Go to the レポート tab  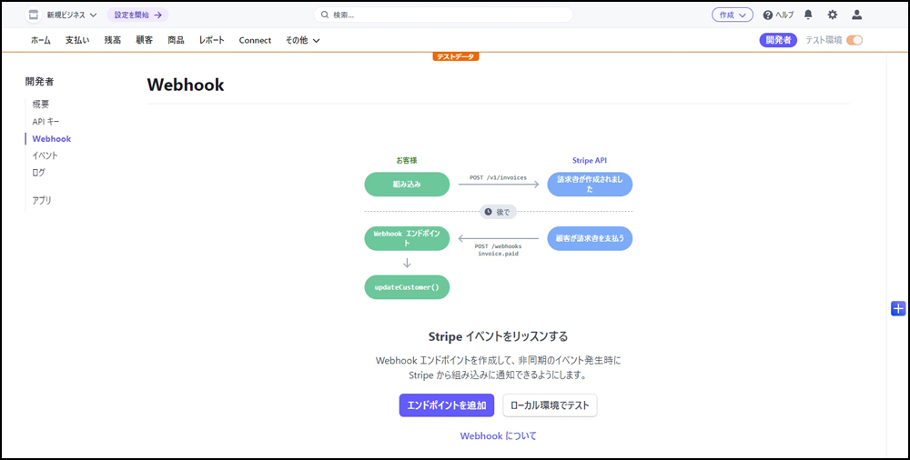pyautogui.click(x=211, y=41)
